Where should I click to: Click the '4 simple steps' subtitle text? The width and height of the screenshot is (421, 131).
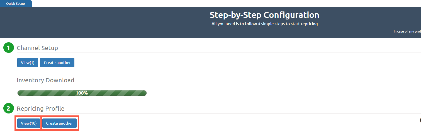tap(264, 24)
